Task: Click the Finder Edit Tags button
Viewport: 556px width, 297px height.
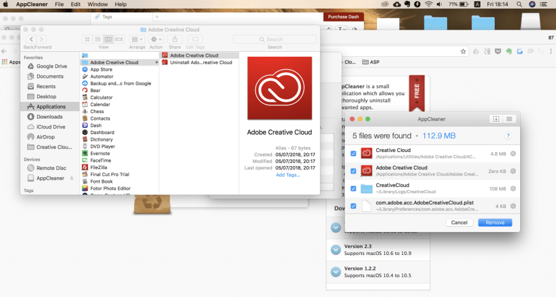Action: [x=195, y=40]
